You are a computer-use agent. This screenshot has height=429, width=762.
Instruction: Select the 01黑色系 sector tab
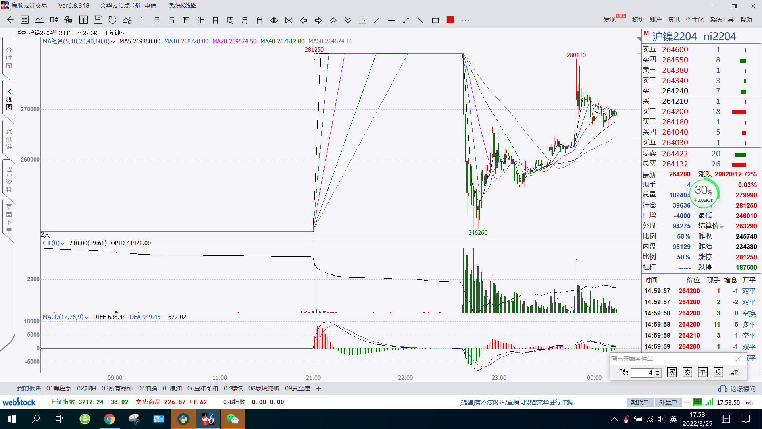59,388
